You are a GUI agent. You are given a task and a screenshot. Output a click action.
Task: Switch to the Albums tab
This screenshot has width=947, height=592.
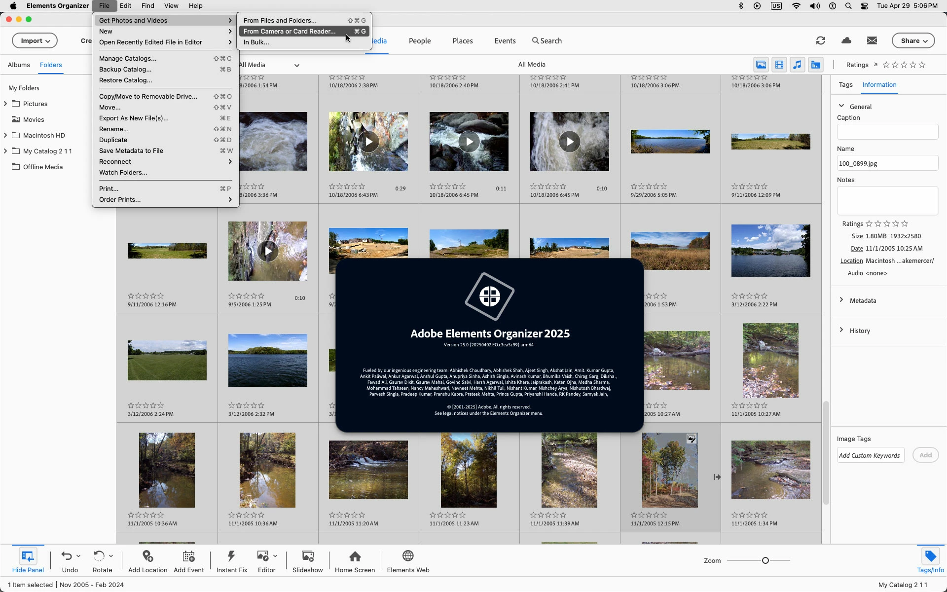19,65
